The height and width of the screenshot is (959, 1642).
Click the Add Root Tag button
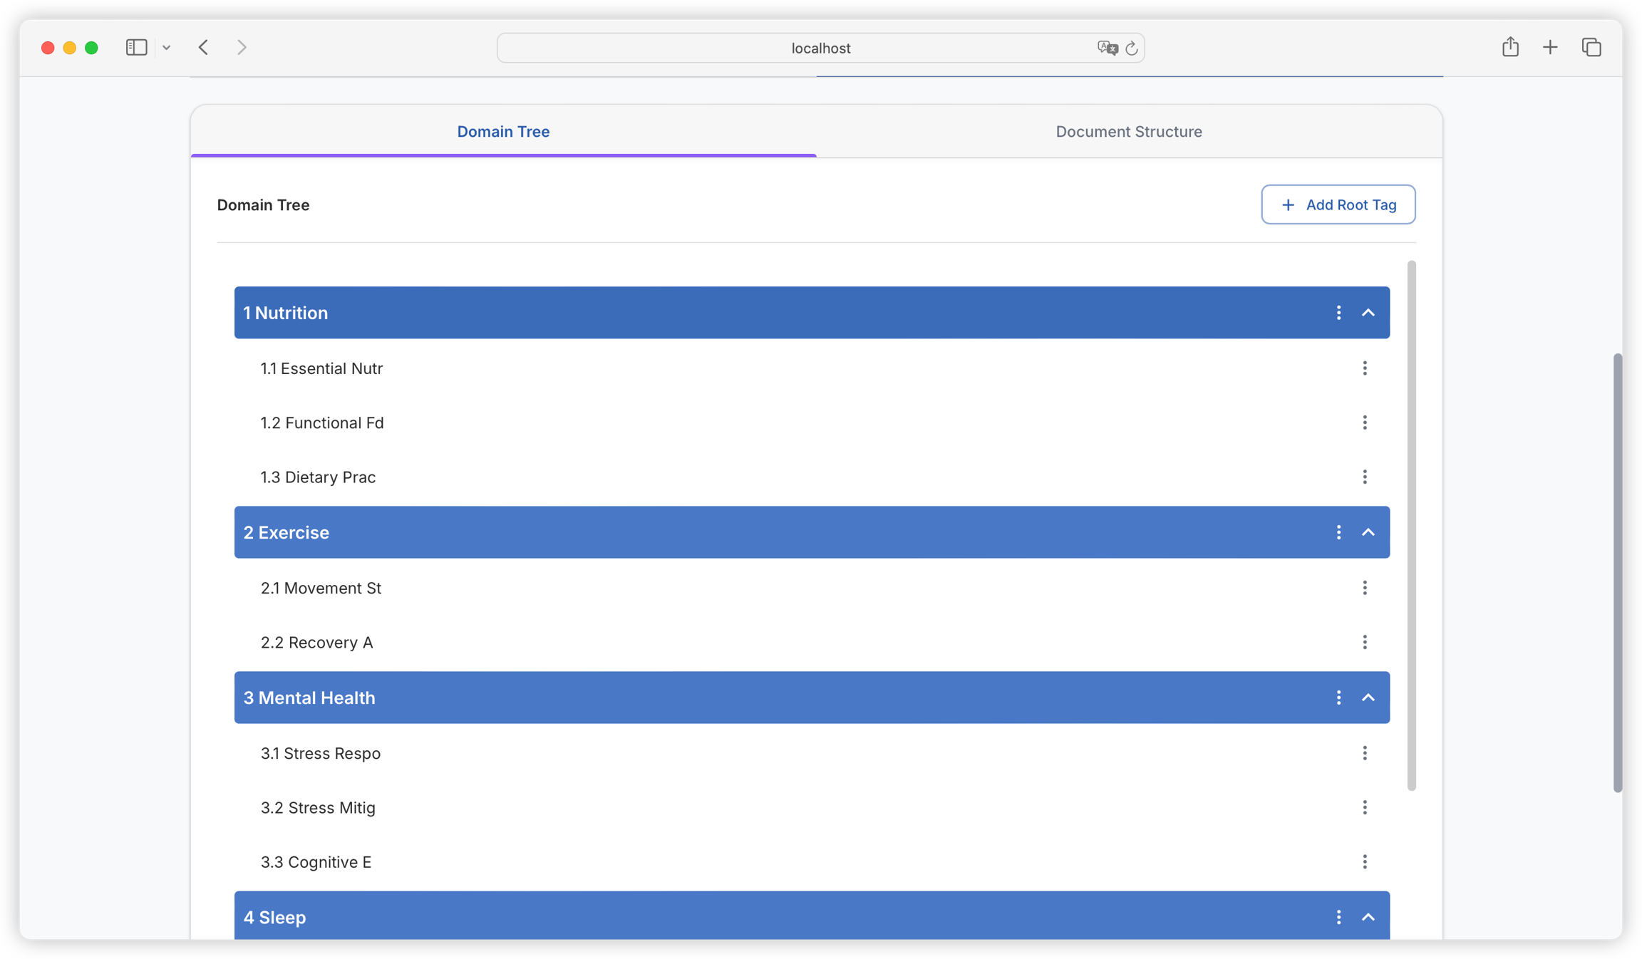point(1338,204)
